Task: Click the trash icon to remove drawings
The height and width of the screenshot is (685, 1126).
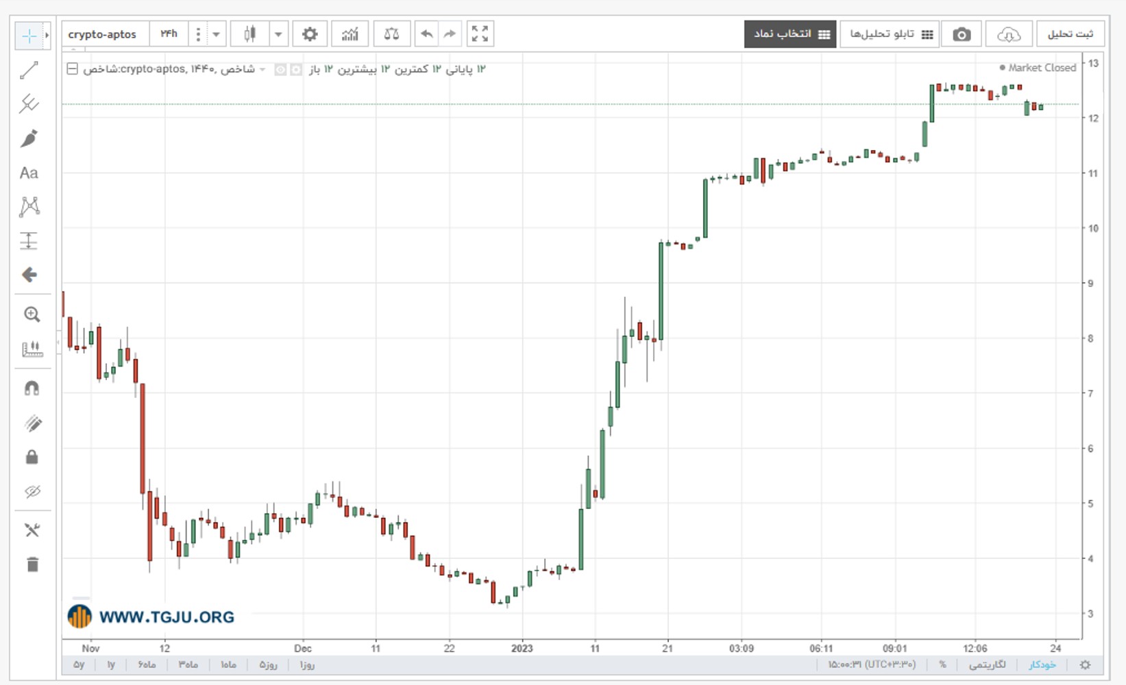Action: coord(32,564)
